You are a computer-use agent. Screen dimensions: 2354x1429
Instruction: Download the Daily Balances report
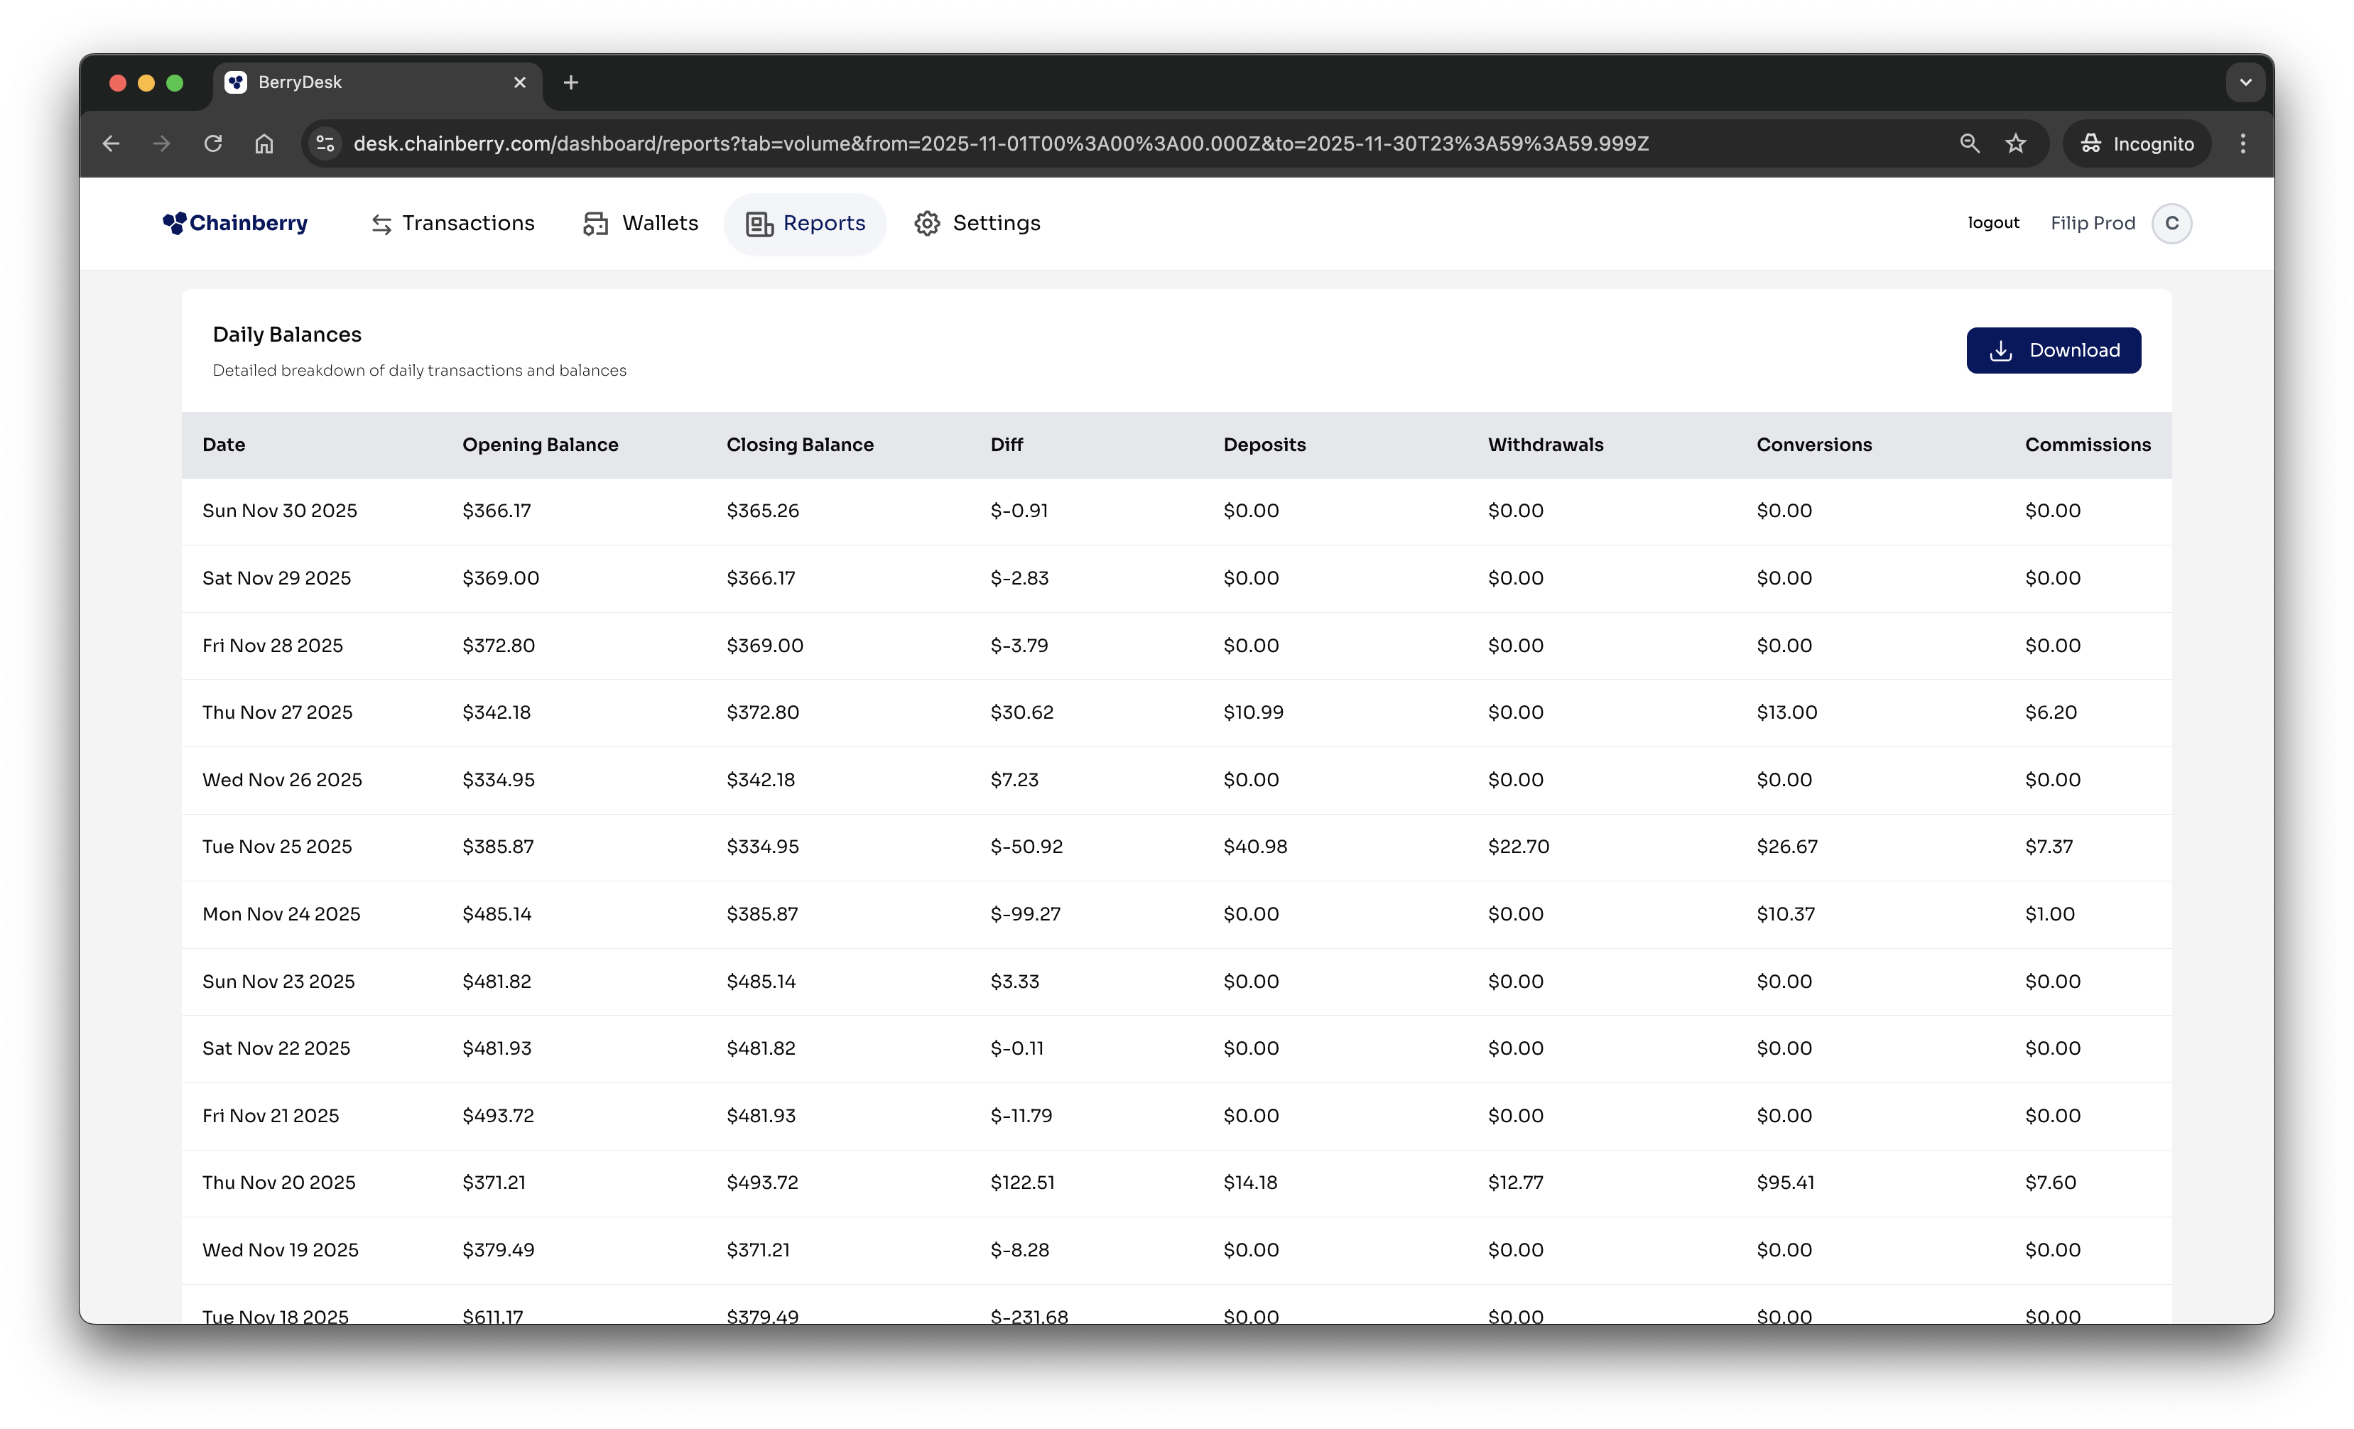click(2053, 351)
